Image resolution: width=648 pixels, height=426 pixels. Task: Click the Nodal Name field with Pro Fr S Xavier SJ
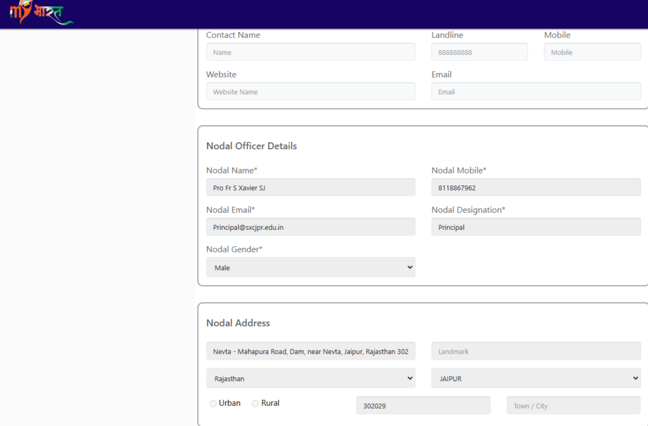tap(311, 187)
